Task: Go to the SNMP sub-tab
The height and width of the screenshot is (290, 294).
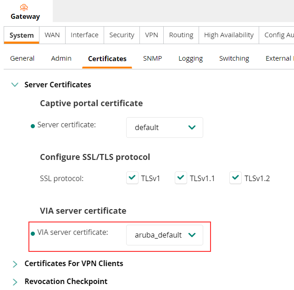Action: [152, 58]
